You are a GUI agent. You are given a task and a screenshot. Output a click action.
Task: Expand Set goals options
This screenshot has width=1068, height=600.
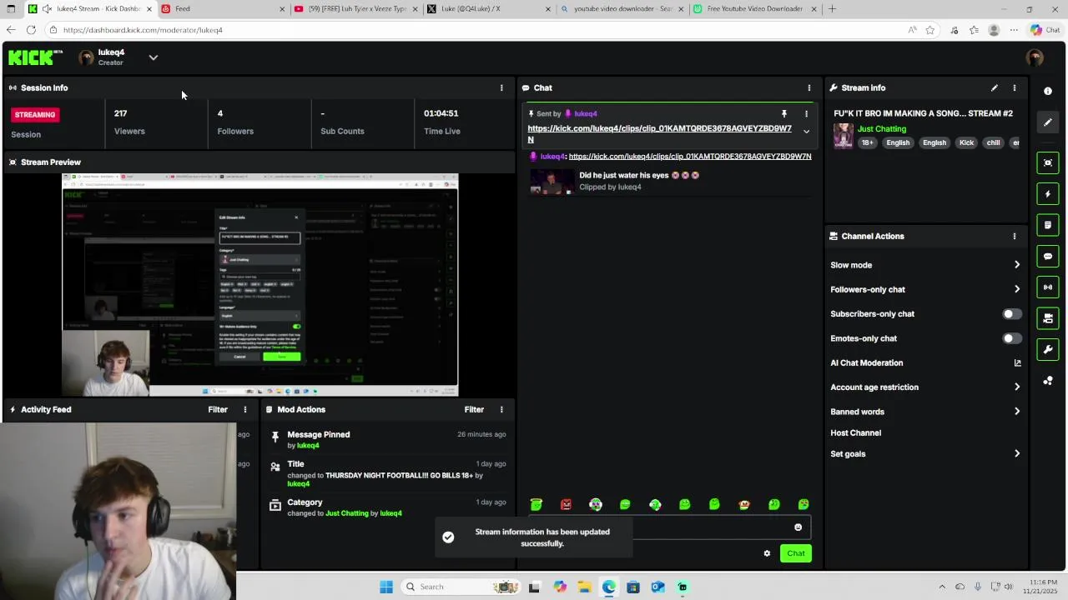point(925,453)
